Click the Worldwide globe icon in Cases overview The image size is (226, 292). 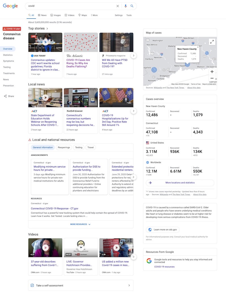147,162
